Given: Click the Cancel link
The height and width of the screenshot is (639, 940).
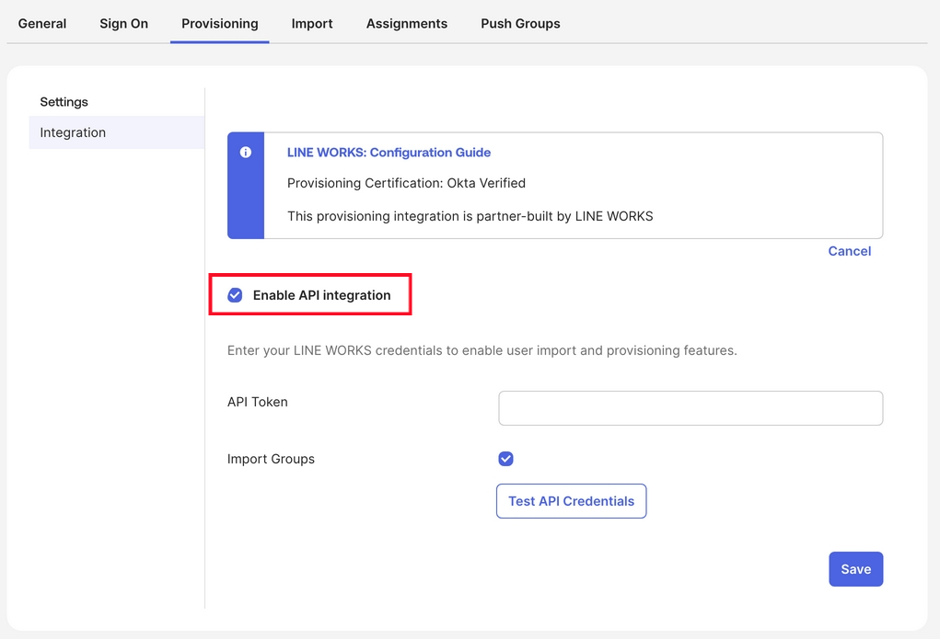Looking at the screenshot, I should tap(850, 251).
